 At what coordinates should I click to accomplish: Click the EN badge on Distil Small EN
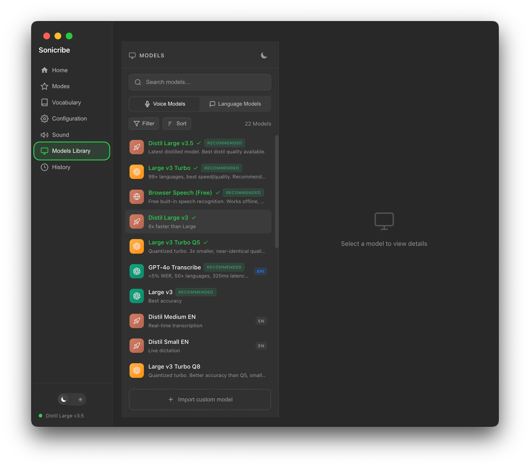pyautogui.click(x=261, y=346)
